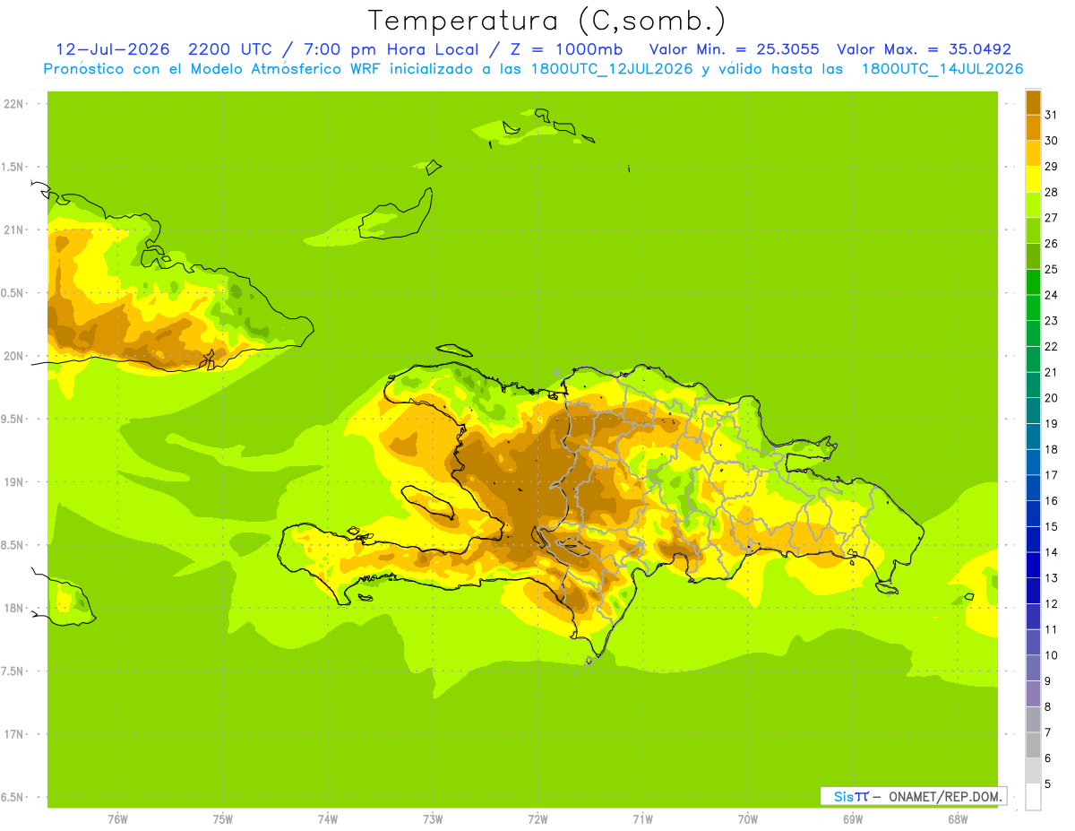Select valid-until time '1800UTC_14JUL2026'
1075x831 pixels.
tap(942, 69)
